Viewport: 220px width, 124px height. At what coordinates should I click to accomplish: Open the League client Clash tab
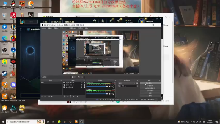69,22
